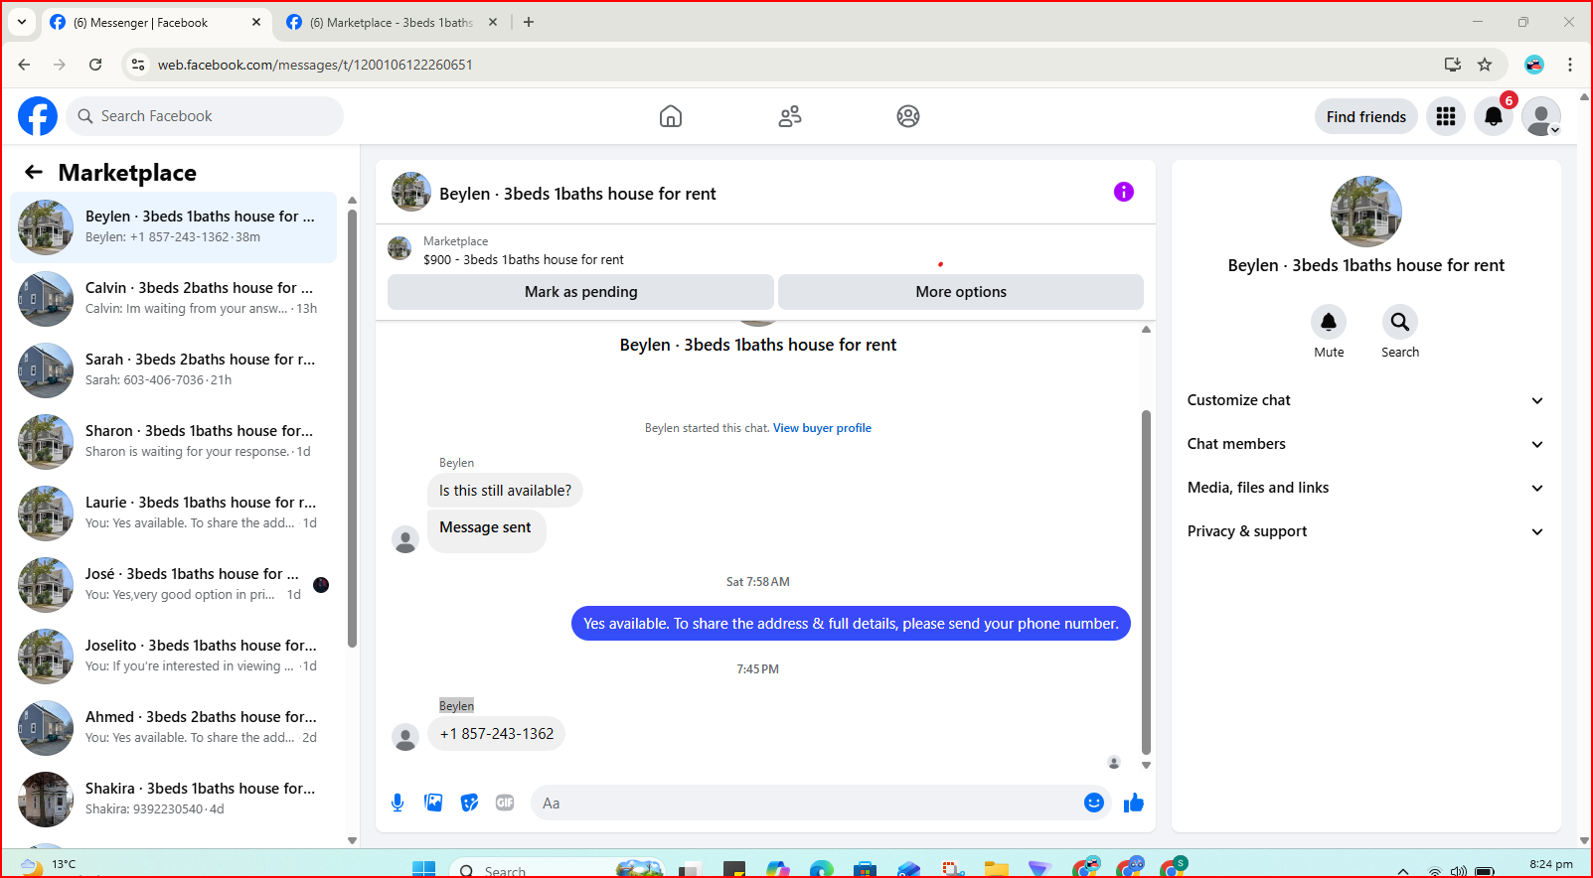Open the $900 Marketplace listing banner

pyautogui.click(x=765, y=250)
